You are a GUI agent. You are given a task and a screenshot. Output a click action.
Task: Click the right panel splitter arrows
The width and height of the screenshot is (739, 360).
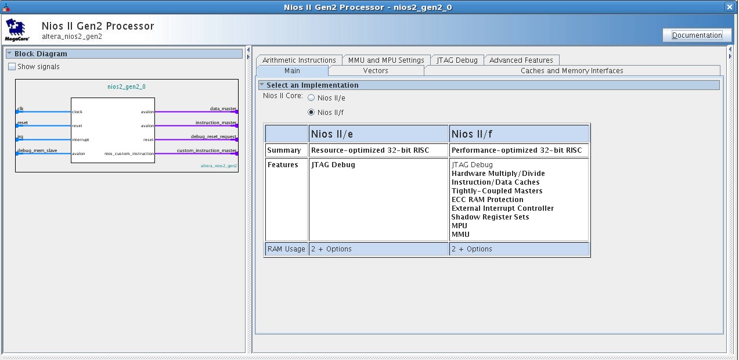click(730, 53)
